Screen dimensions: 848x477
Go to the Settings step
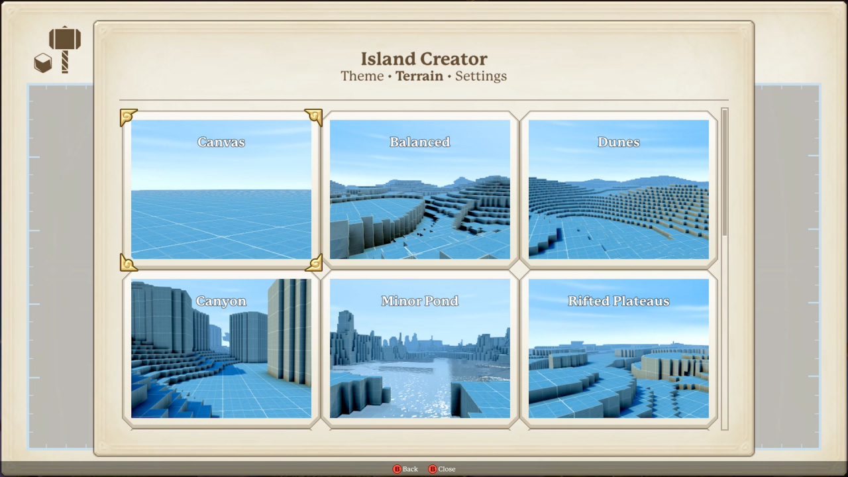[x=481, y=76]
